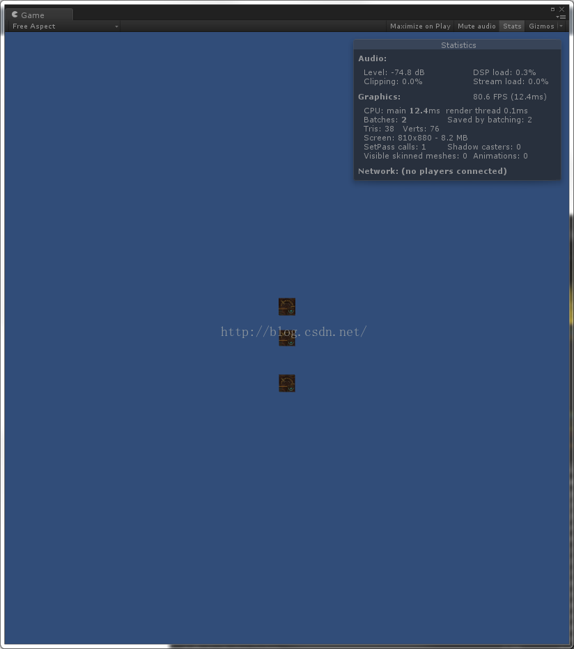
Task: Click the middle crate sprite
Action: tap(287, 339)
